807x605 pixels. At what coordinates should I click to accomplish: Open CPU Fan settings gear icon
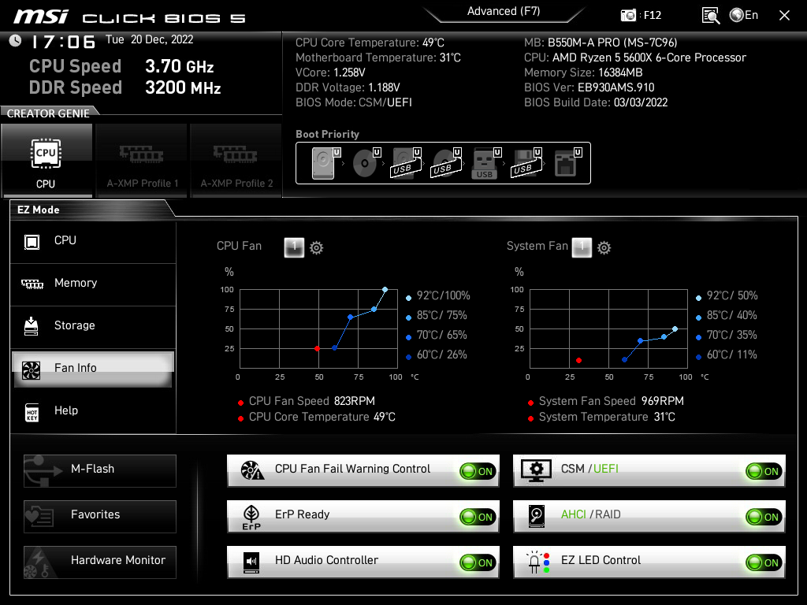[316, 247]
